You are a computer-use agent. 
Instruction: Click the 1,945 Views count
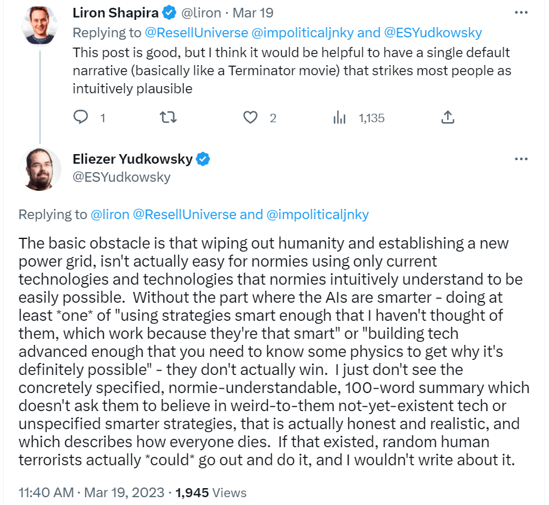(x=211, y=492)
